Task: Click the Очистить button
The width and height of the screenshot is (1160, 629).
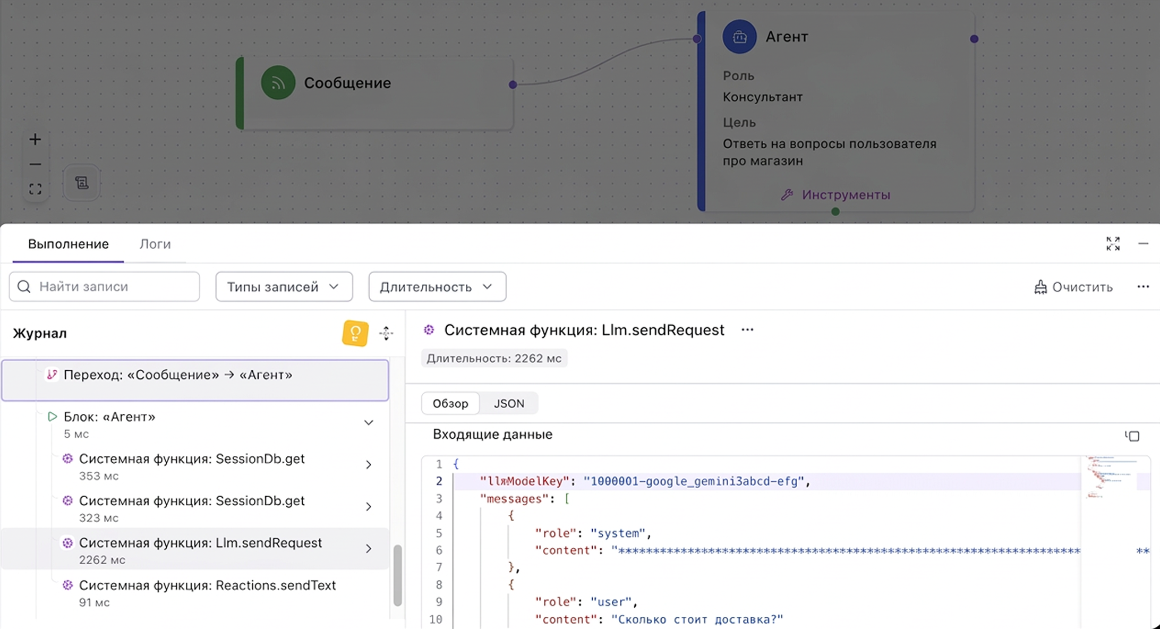Action: click(1073, 287)
